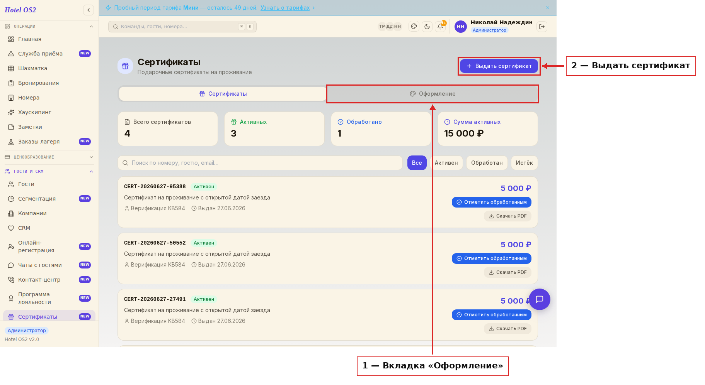This screenshot has height=385, width=705.
Task: Open Программа лояльности
Action: click(x=49, y=298)
